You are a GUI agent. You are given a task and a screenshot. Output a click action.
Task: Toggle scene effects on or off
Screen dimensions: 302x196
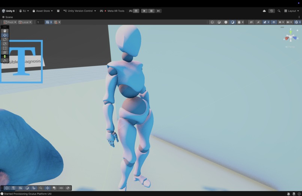(265, 22)
